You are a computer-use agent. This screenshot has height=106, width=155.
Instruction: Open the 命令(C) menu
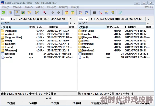pyautogui.click(x=28, y=7)
